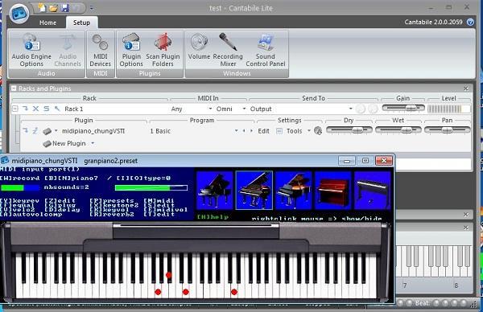Click the Beat label in the status bar
483x312 pixels.
[x=422, y=303]
